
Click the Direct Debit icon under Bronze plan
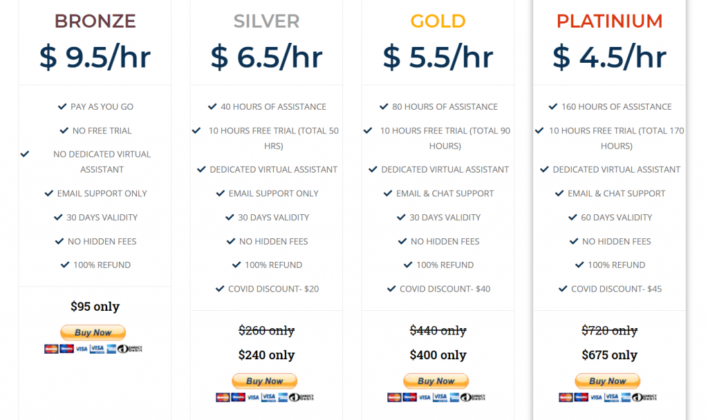[x=130, y=349]
